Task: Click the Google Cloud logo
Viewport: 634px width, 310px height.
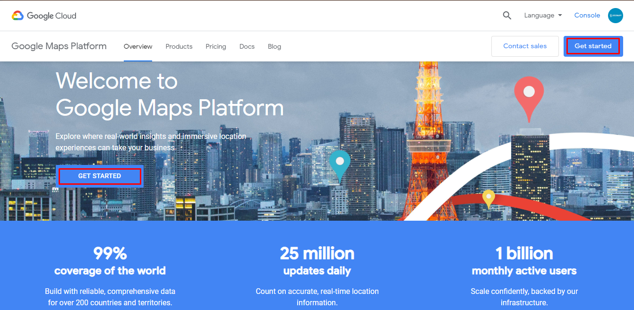Action: (44, 16)
